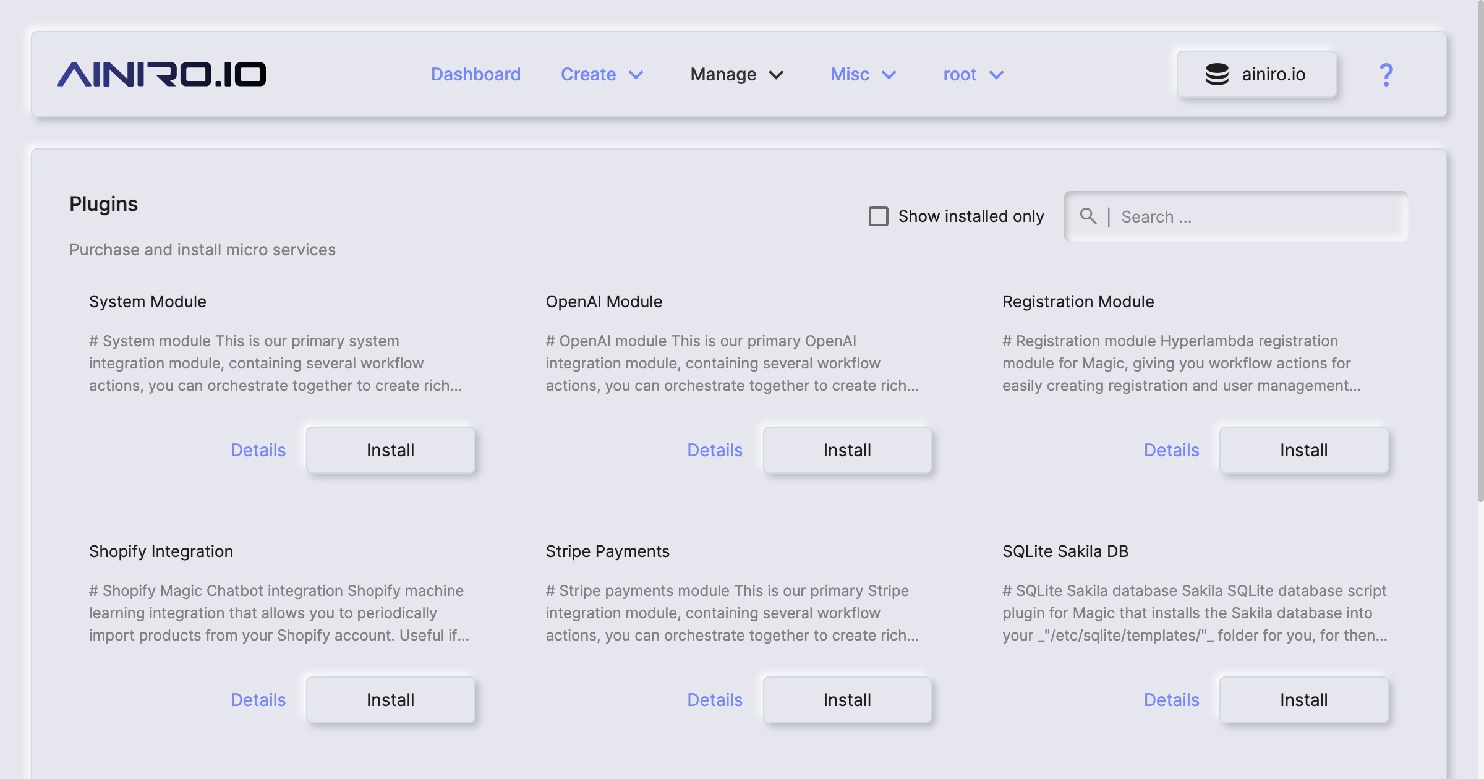Click the database stack icon

point(1217,74)
